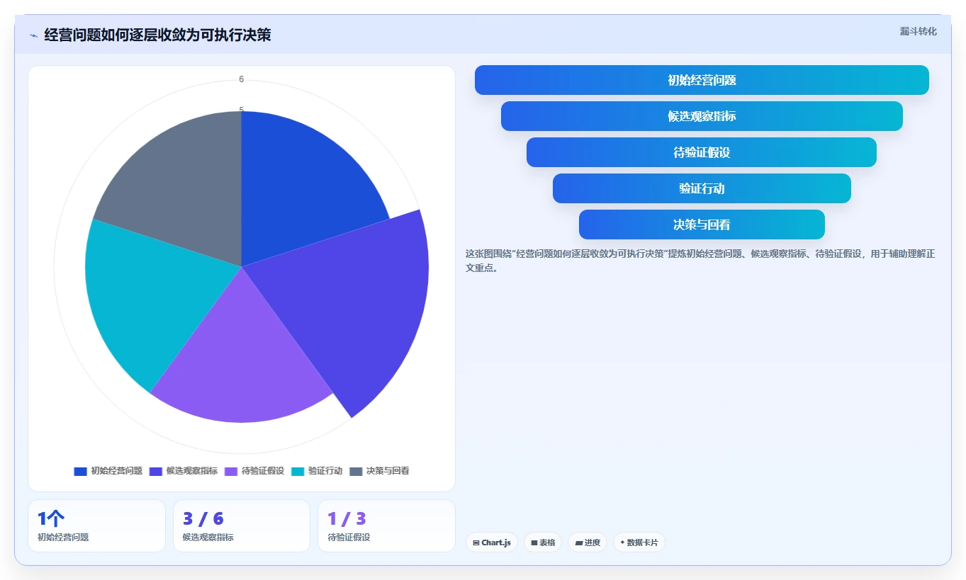Click the 漏斗转化 label in header
The width and height of the screenshot is (966, 580).
click(x=918, y=32)
